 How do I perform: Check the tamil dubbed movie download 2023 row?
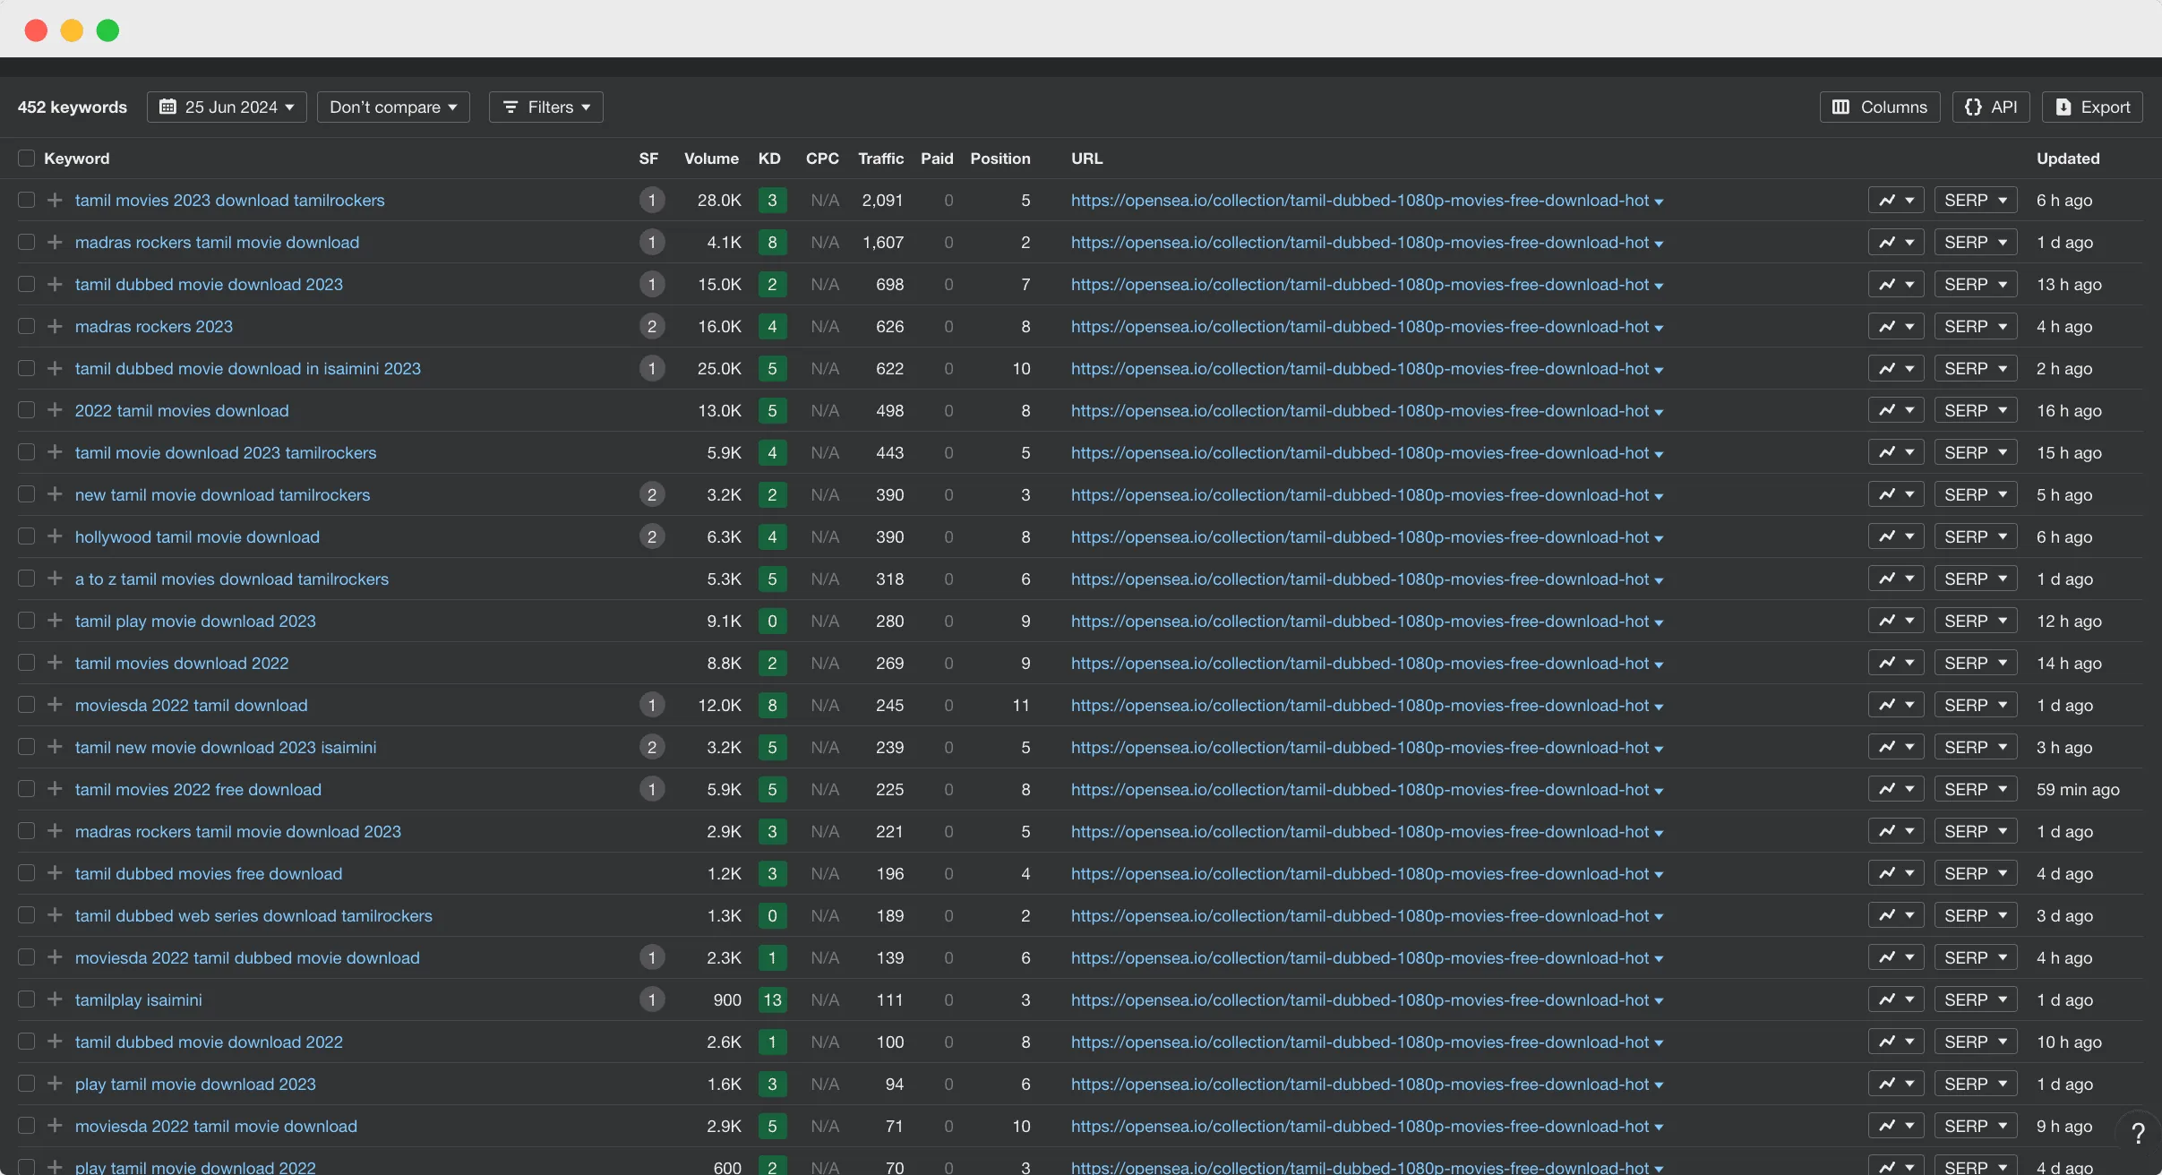click(x=26, y=284)
